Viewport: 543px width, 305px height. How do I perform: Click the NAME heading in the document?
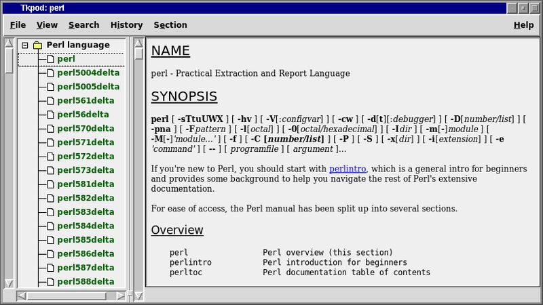170,51
